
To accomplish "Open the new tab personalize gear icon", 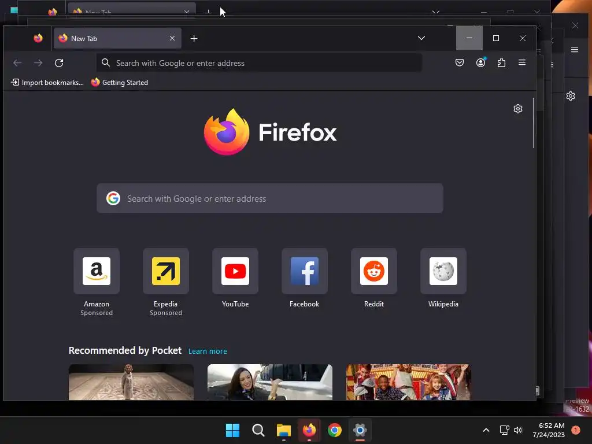I will click(x=518, y=109).
